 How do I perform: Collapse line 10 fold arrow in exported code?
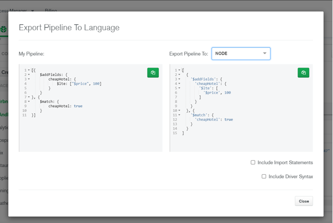pos(179,111)
